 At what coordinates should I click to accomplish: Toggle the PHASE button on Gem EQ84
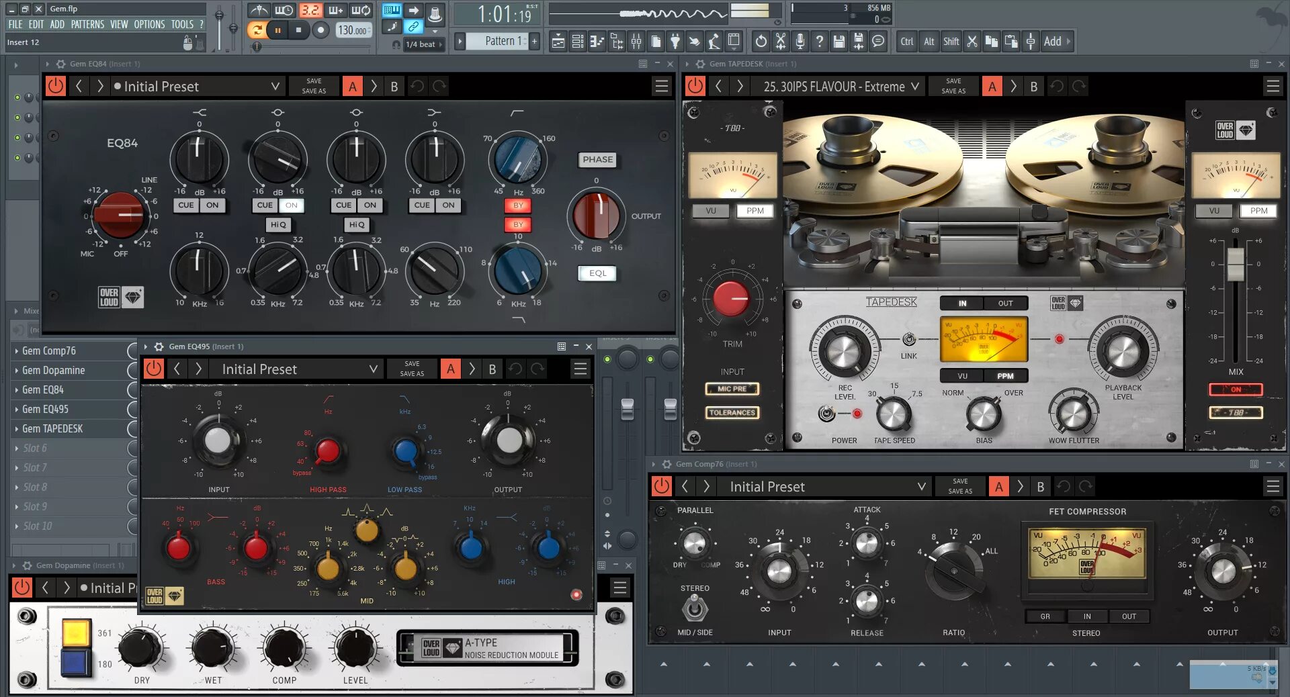pyautogui.click(x=597, y=160)
